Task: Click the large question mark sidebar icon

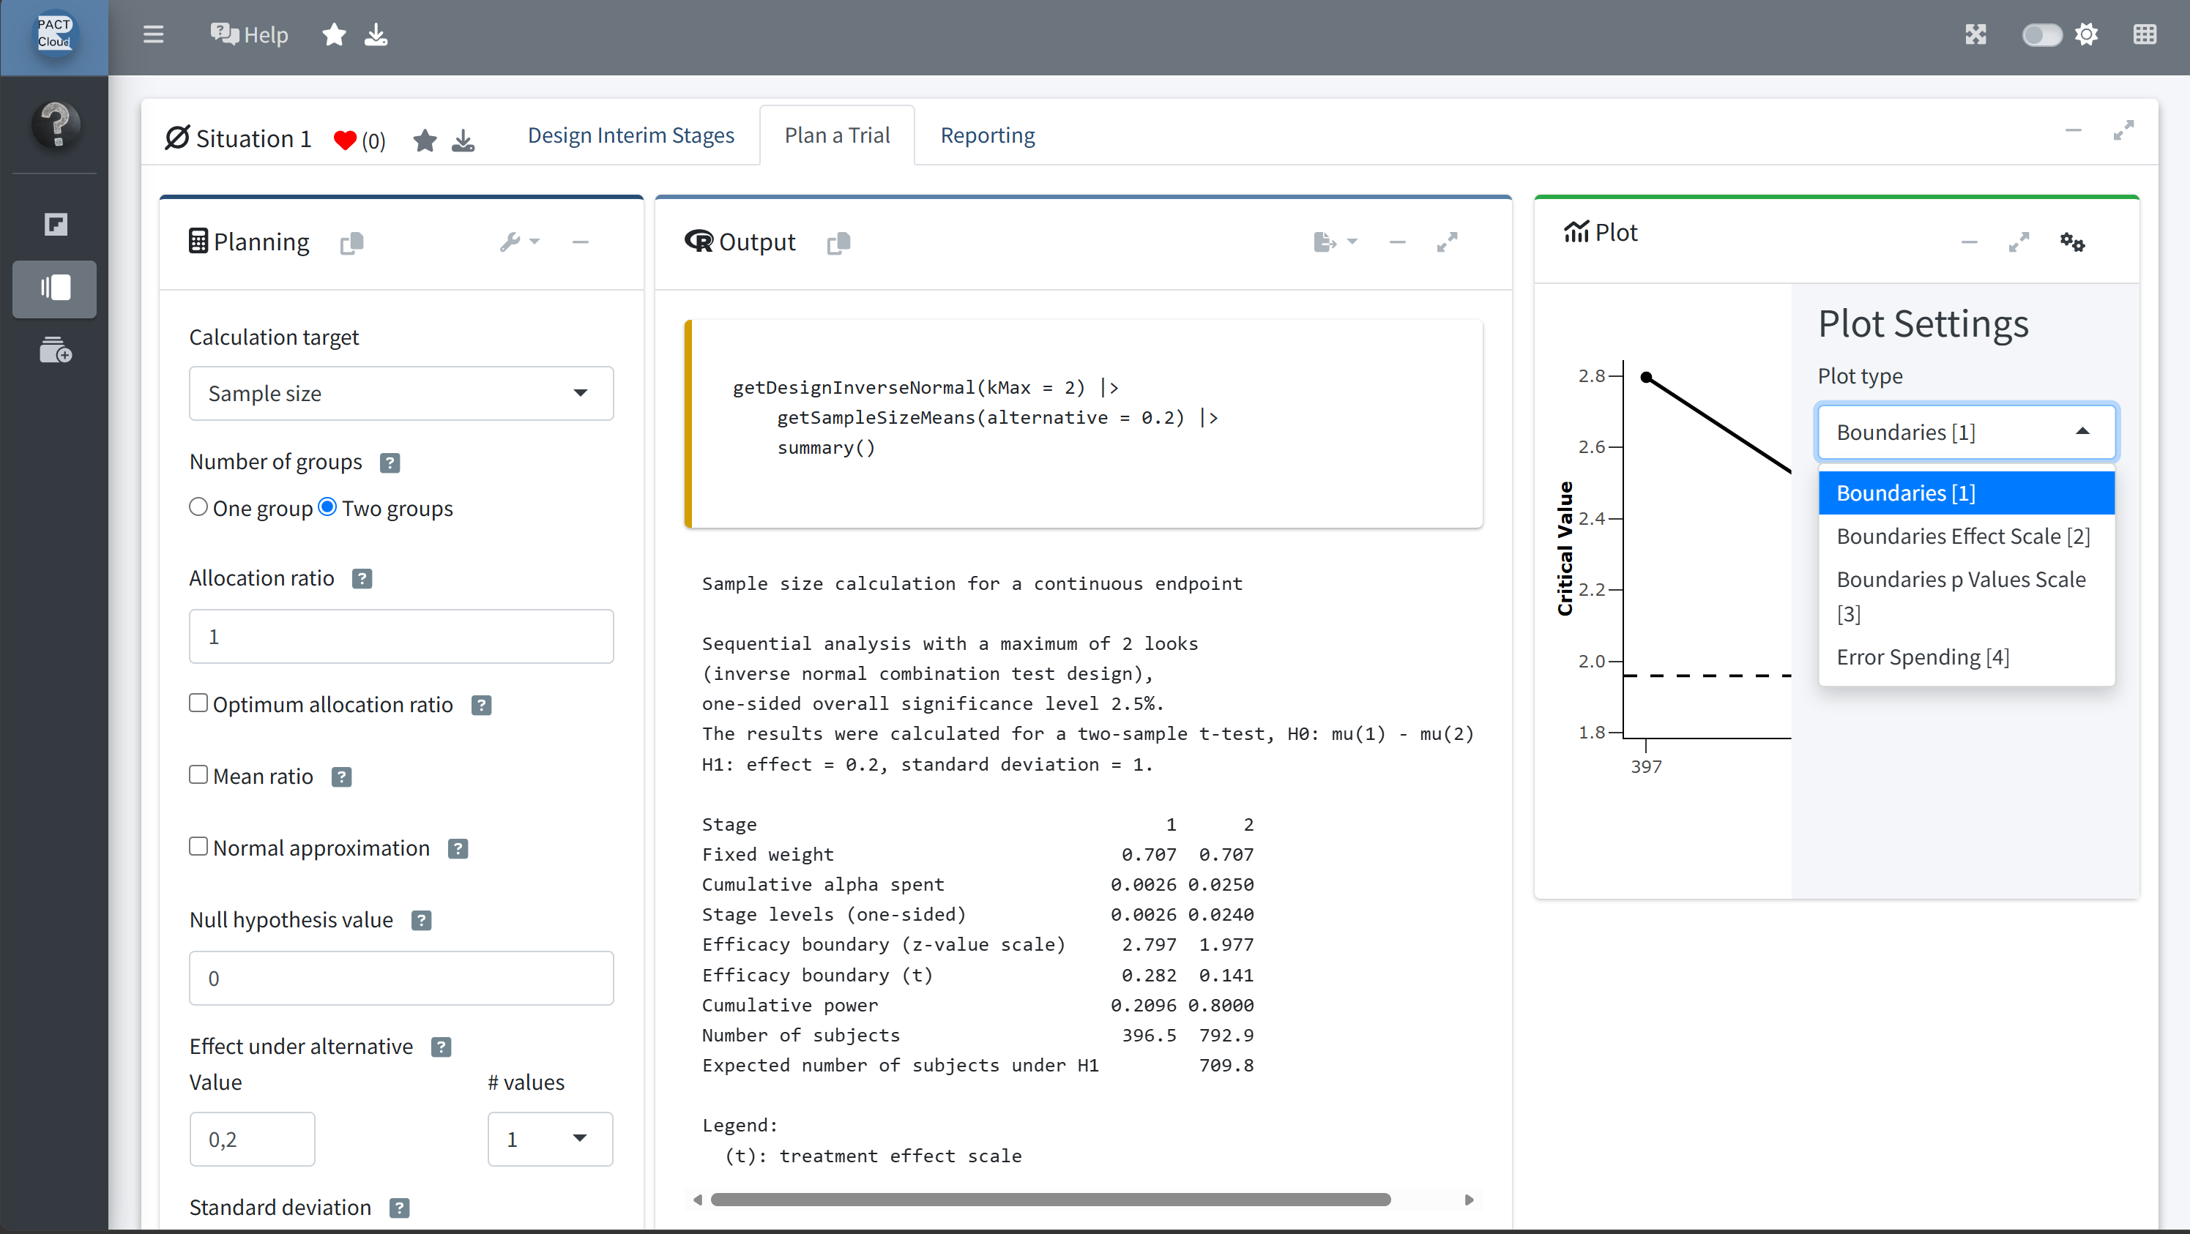Action: click(55, 125)
